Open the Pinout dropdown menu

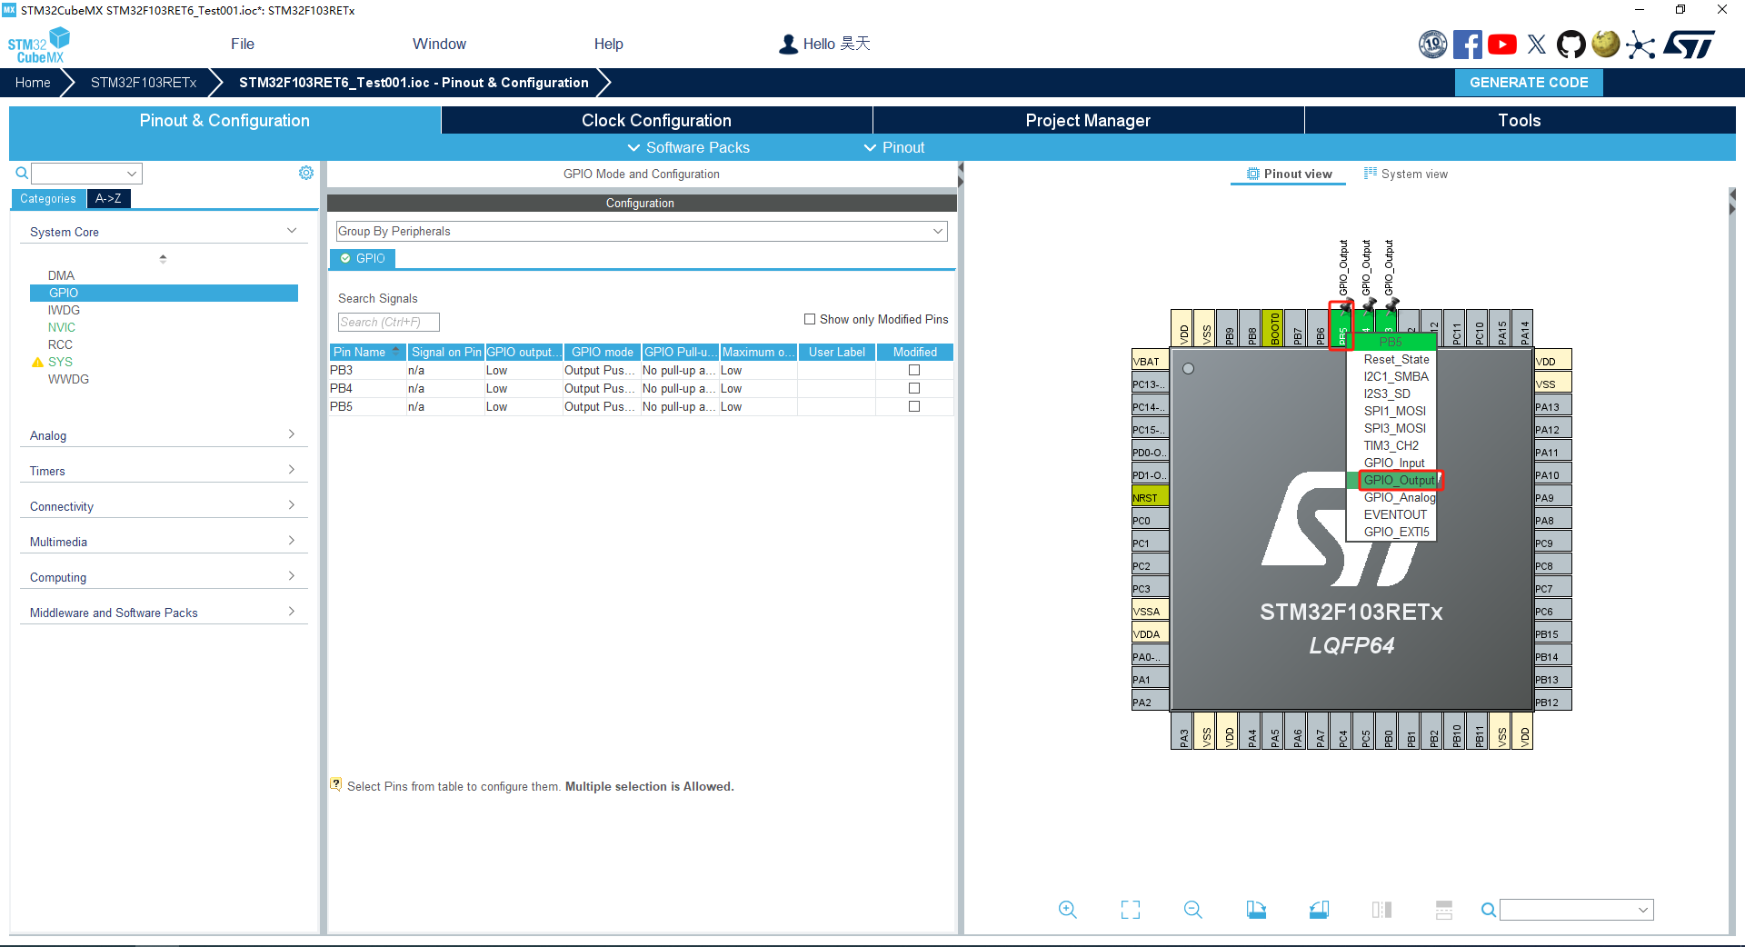(893, 147)
